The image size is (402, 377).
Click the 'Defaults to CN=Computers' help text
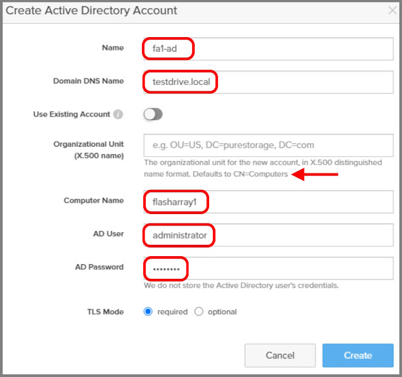coord(240,174)
